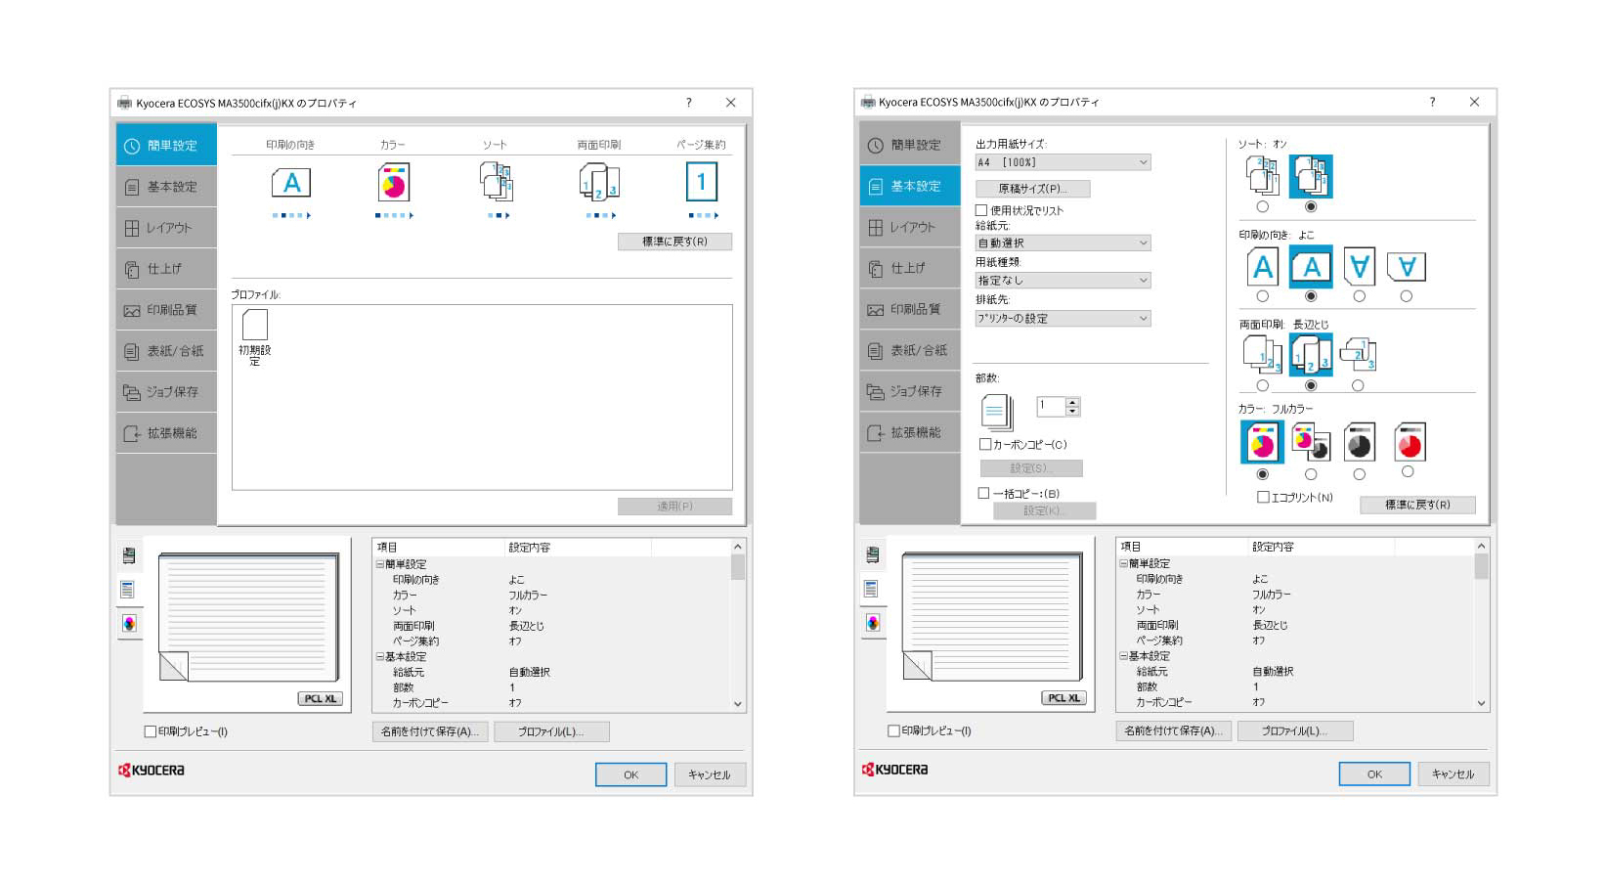Click the 原稿サイズ(P) button
The width and height of the screenshot is (1606, 884).
1033,188
